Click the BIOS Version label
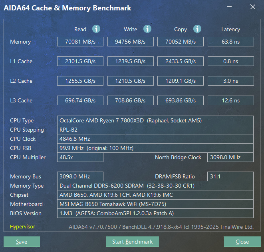The height and width of the screenshot is (252, 264). (26, 213)
